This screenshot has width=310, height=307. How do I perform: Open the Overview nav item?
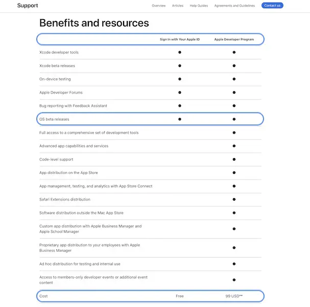(159, 6)
